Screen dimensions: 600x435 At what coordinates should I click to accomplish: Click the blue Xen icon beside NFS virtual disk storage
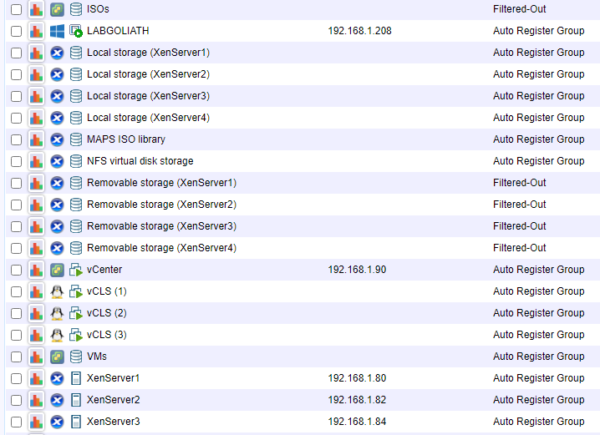pyautogui.click(x=57, y=161)
